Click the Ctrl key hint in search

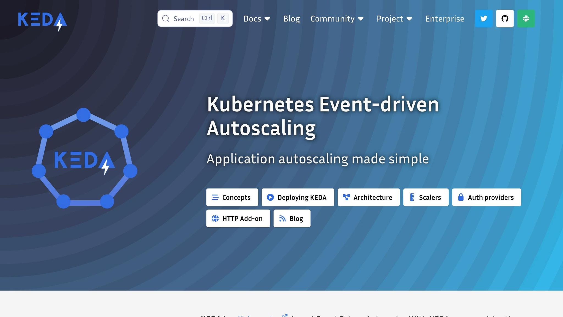click(x=207, y=18)
